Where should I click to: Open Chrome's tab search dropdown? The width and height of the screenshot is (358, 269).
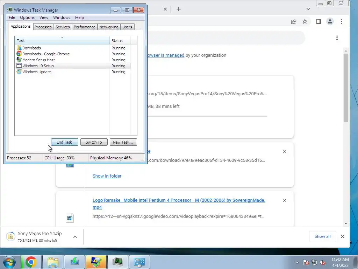308,9
